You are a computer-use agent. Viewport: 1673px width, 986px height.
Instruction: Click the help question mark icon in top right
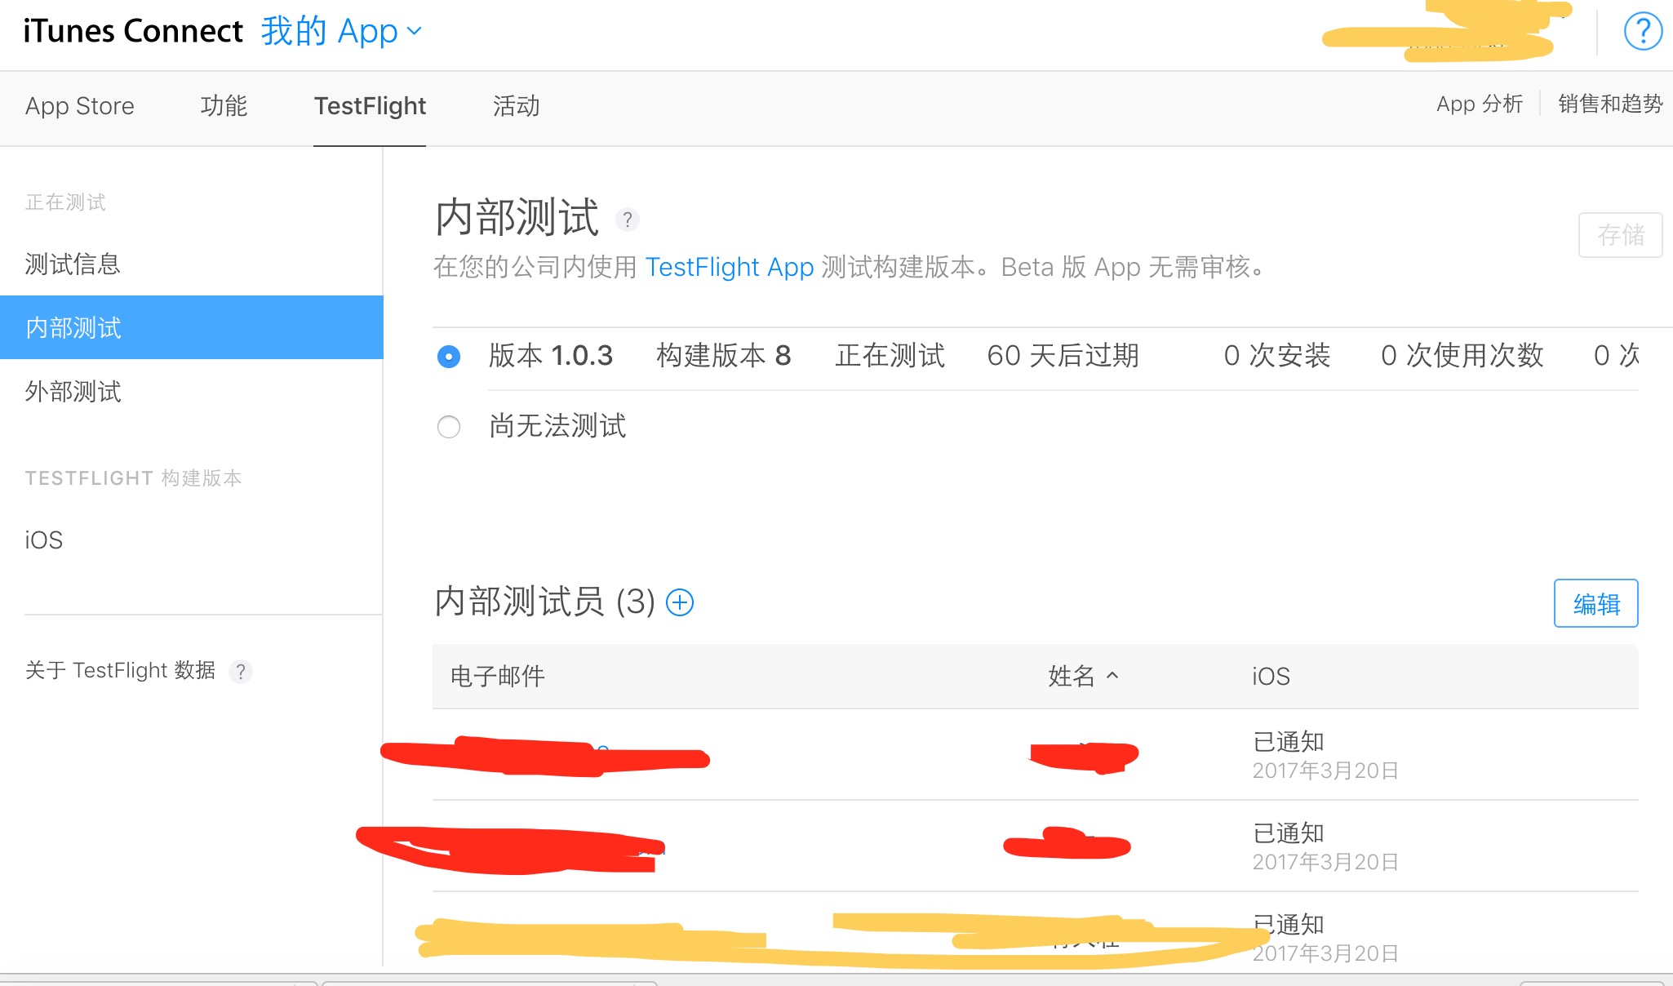point(1642,33)
